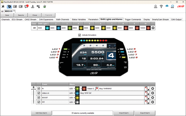Image resolution: width=186 pixels, height=116 pixels.
Task: Click the Add New Alarm button
Action: click(x=41, y=113)
